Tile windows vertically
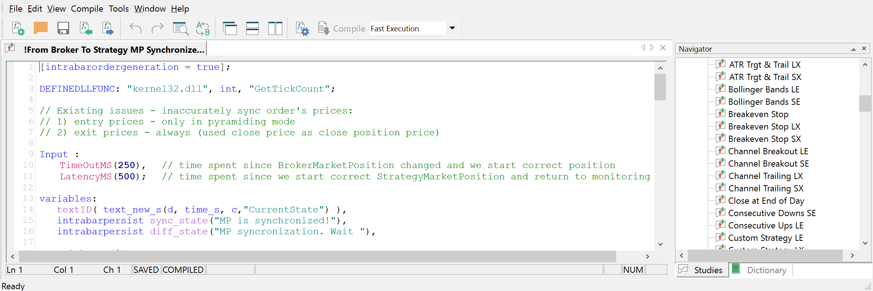The width and height of the screenshot is (873, 291). coord(275,28)
